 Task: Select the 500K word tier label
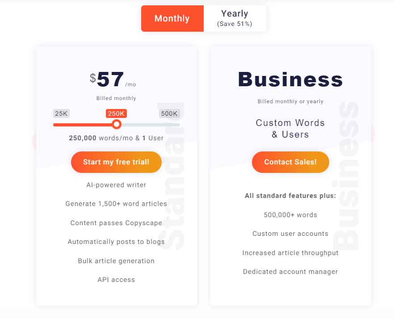169,113
